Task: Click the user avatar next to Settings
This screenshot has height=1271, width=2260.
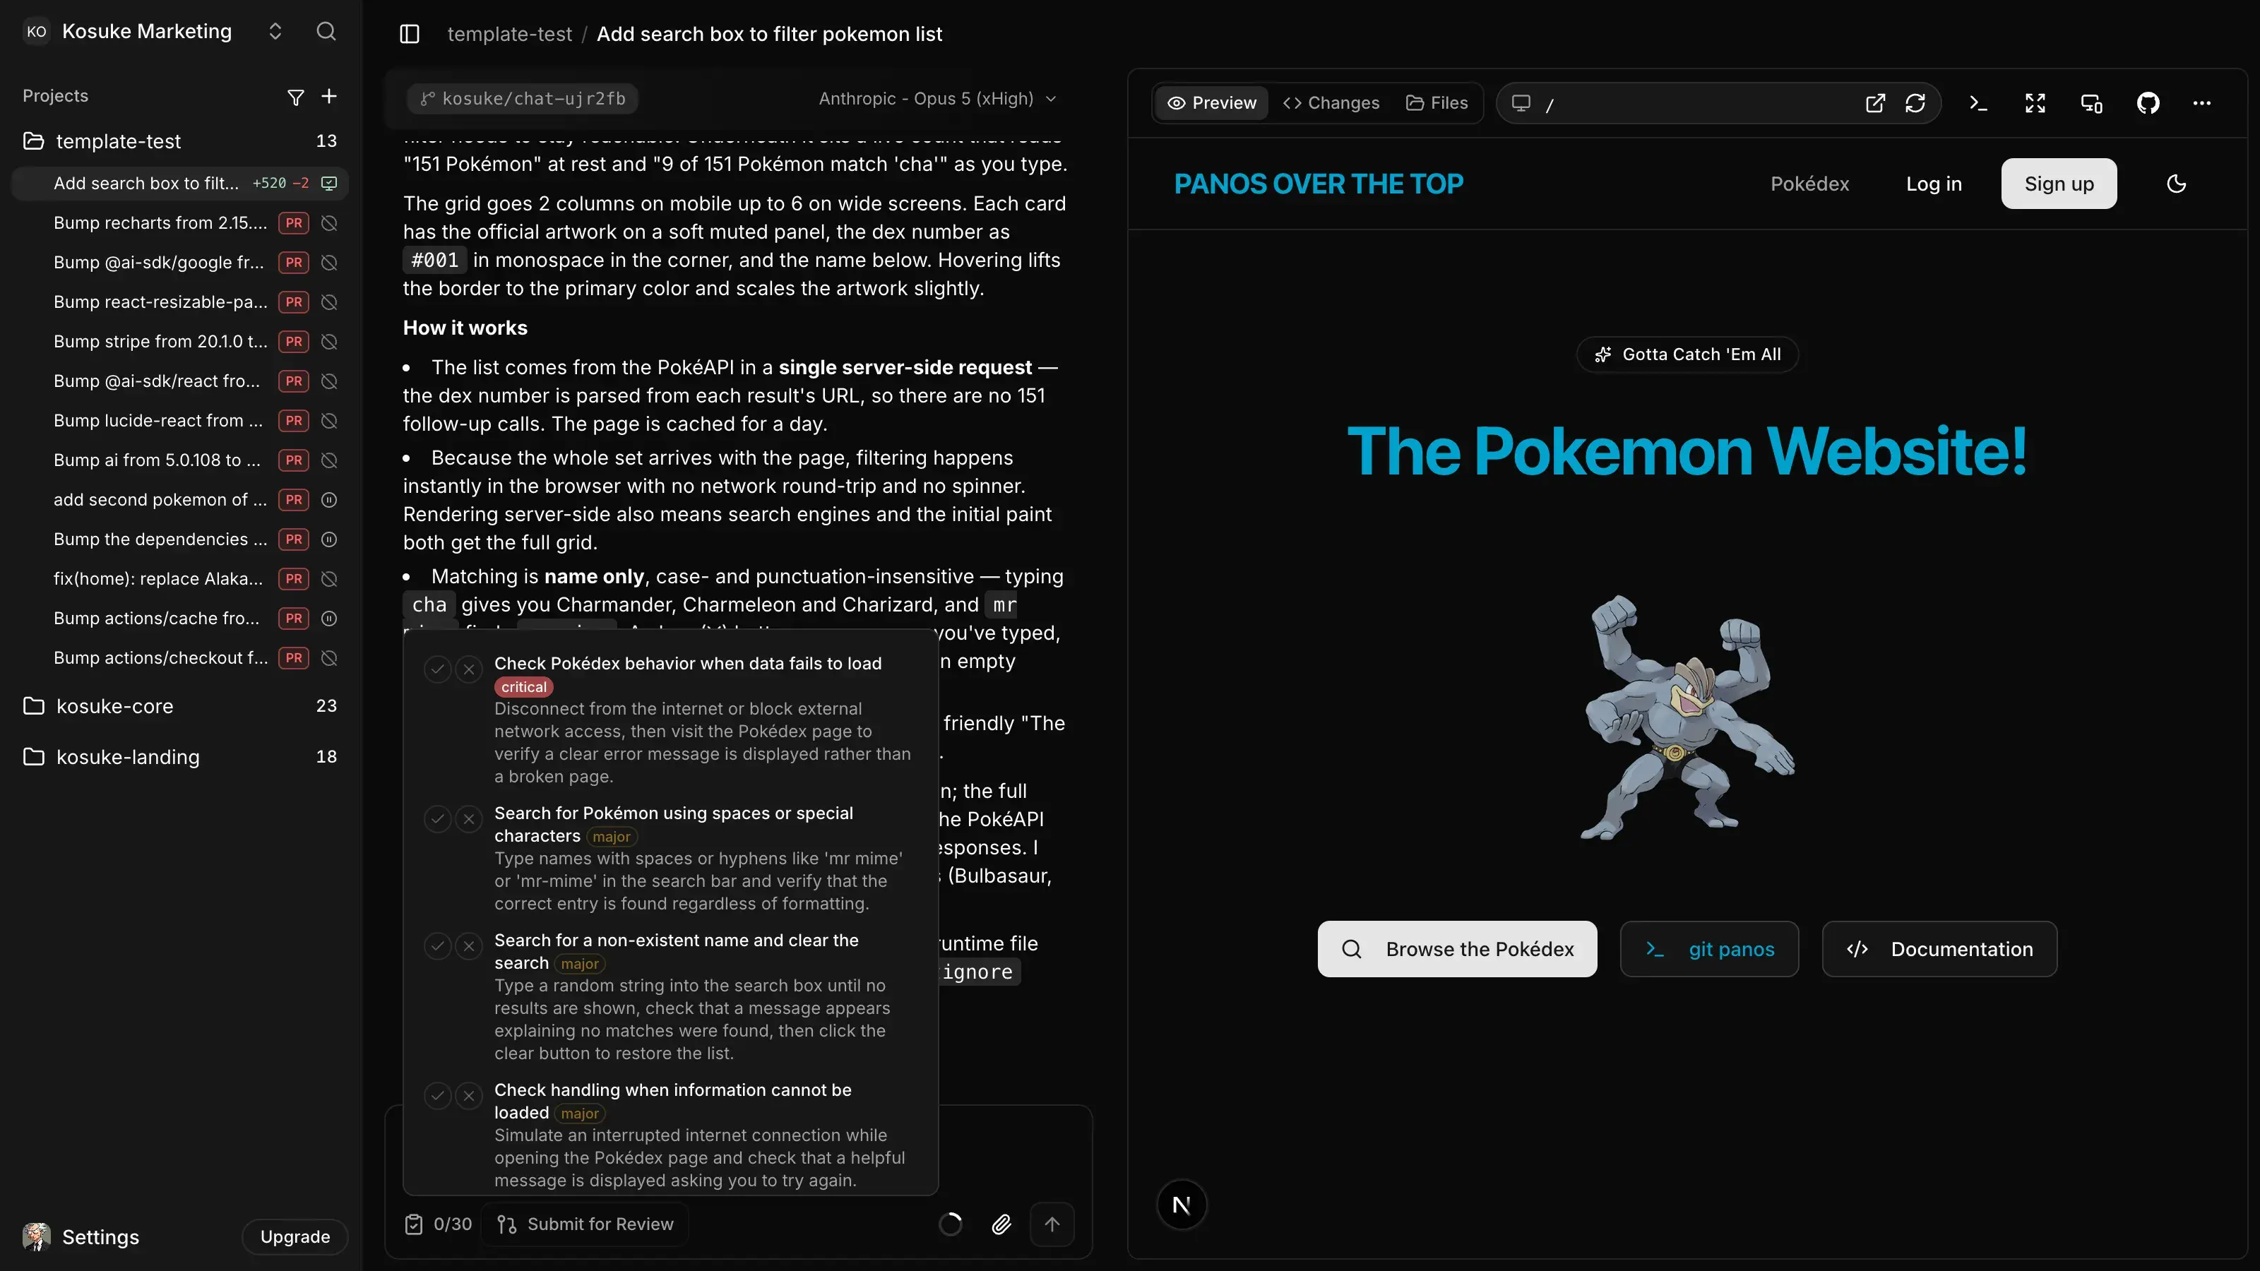Action: [x=37, y=1237]
